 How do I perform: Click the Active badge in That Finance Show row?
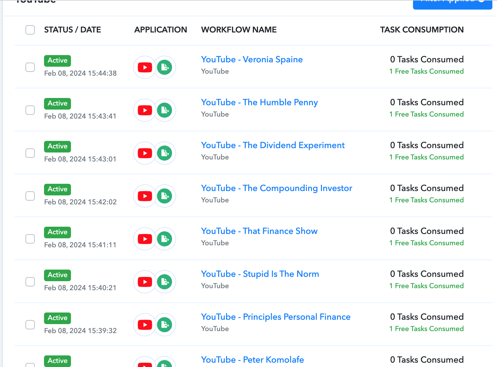pyautogui.click(x=57, y=232)
